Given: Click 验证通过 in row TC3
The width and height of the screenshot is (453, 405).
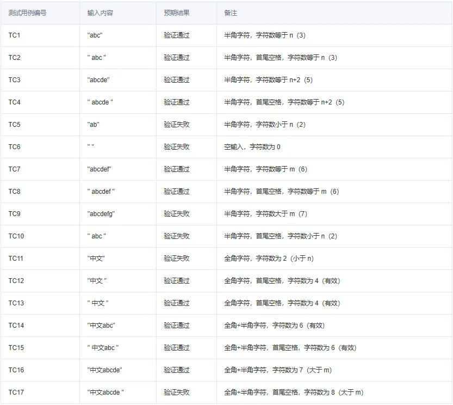Looking at the screenshot, I should point(177,80).
